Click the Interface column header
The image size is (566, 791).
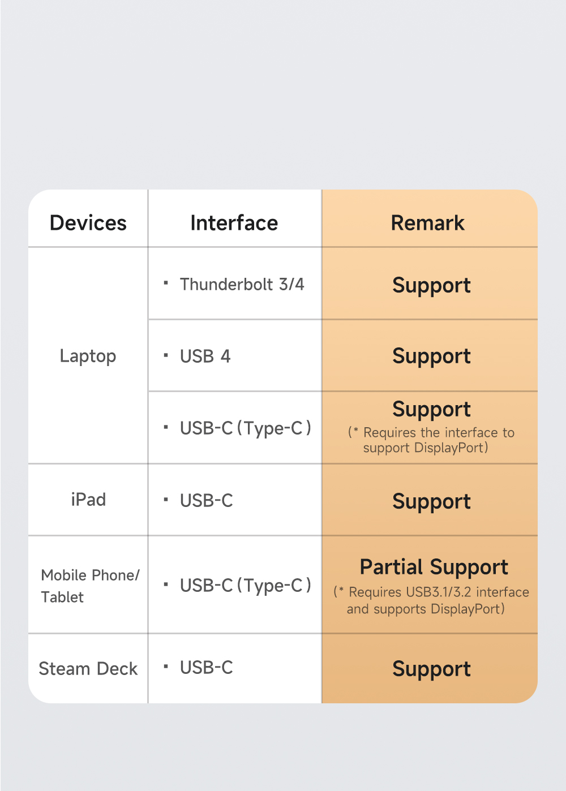tap(234, 223)
